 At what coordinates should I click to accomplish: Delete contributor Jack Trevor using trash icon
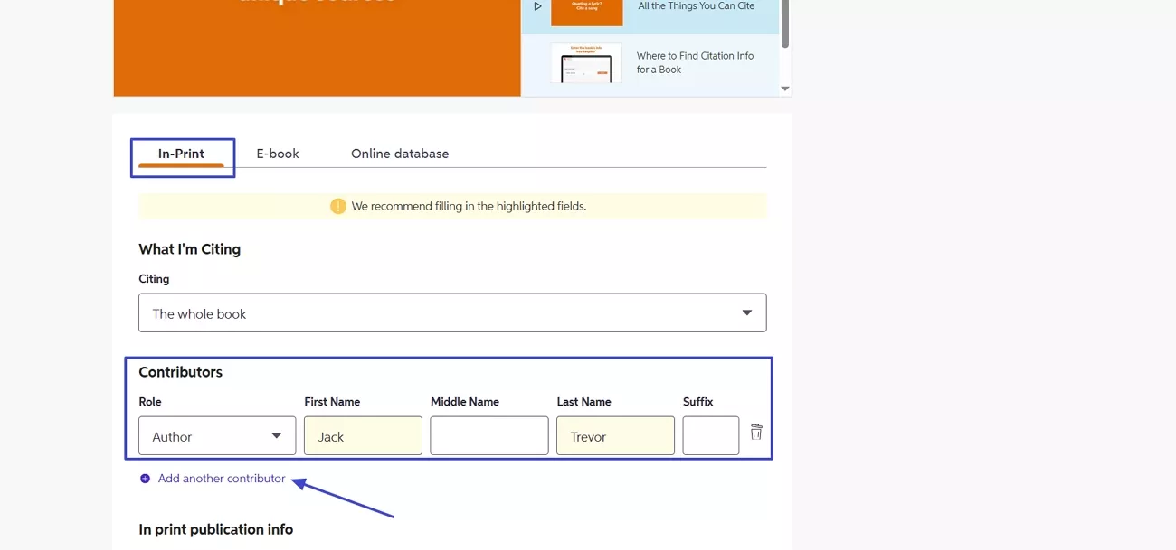click(755, 433)
